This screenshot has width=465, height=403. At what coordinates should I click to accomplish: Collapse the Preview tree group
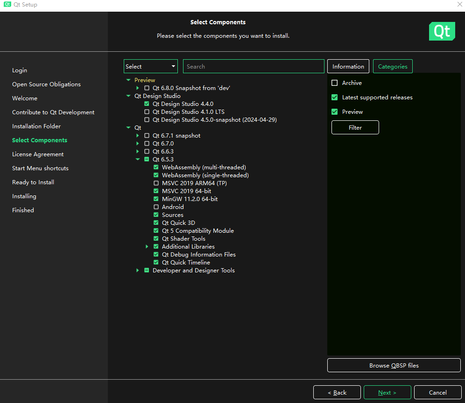pos(128,80)
